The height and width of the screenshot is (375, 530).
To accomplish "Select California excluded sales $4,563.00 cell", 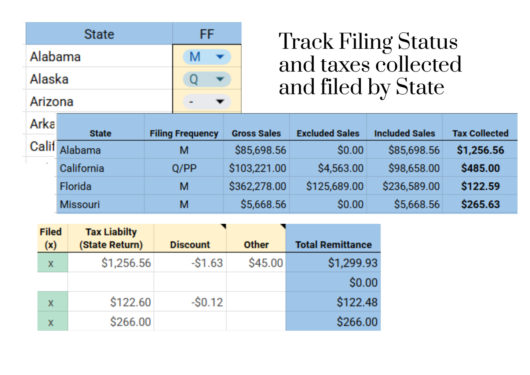I will tap(328, 168).
